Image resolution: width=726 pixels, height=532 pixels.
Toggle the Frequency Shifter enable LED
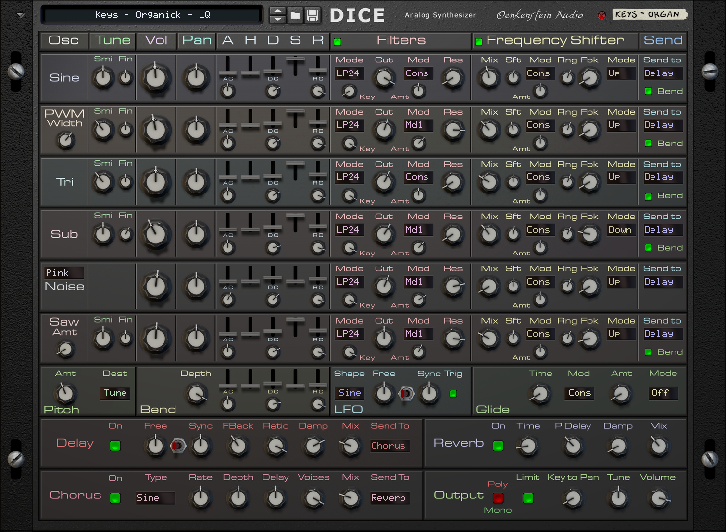[x=478, y=42]
